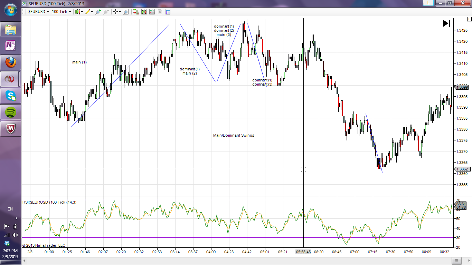The width and height of the screenshot is (472, 265).
Task: Open the chart properties icon
Action: (168, 12)
